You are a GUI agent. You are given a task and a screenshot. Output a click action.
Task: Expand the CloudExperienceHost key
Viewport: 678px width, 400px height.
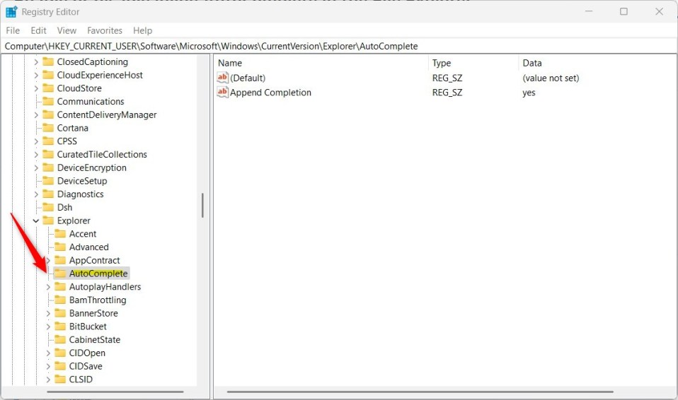[x=36, y=75]
